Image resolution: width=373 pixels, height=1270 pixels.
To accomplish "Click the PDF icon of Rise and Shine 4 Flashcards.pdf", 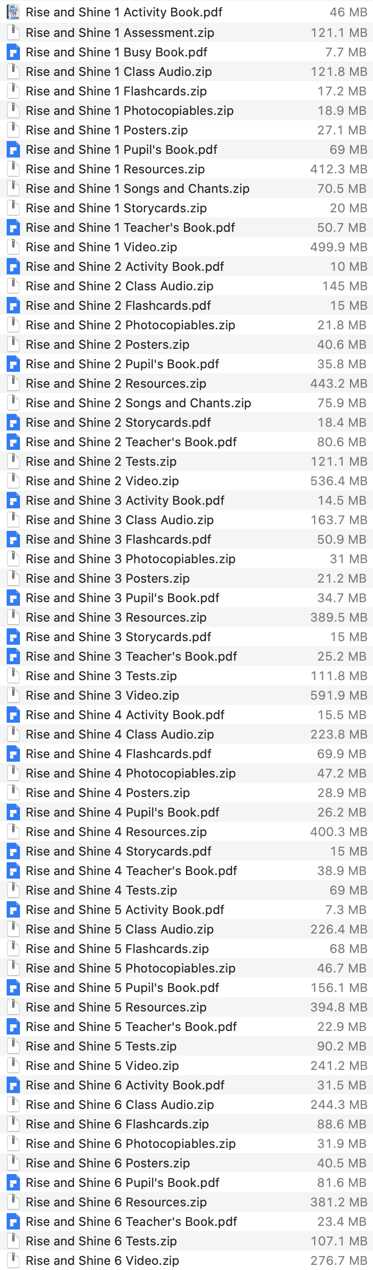I will click(x=13, y=754).
